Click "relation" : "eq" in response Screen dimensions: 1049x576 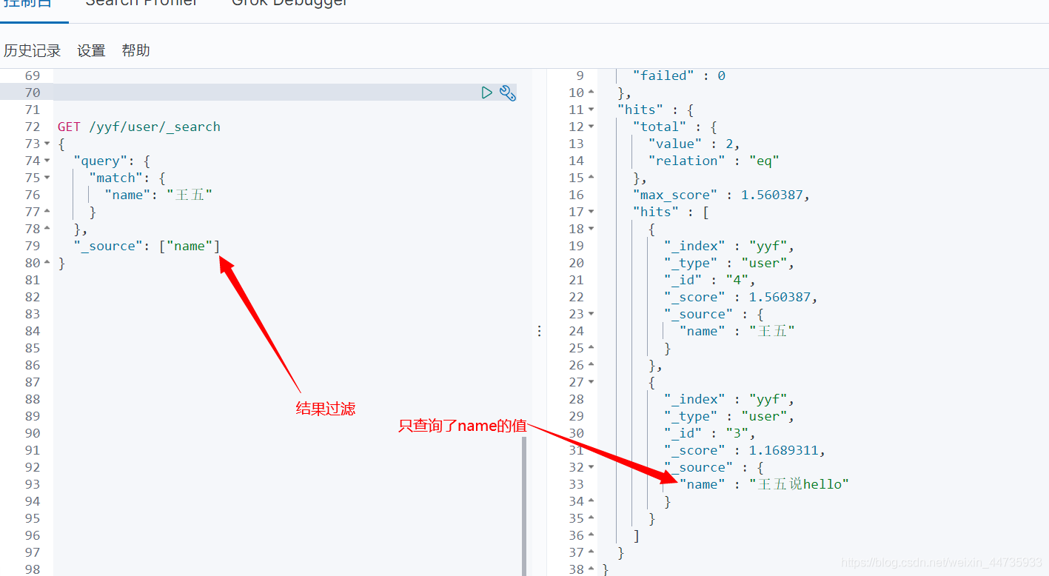(x=714, y=161)
